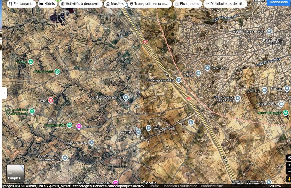
Task: Select the Hôtels category chip
Action: click(x=47, y=4)
